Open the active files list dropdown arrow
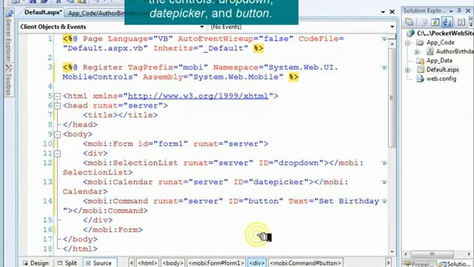 pyautogui.click(x=383, y=12)
